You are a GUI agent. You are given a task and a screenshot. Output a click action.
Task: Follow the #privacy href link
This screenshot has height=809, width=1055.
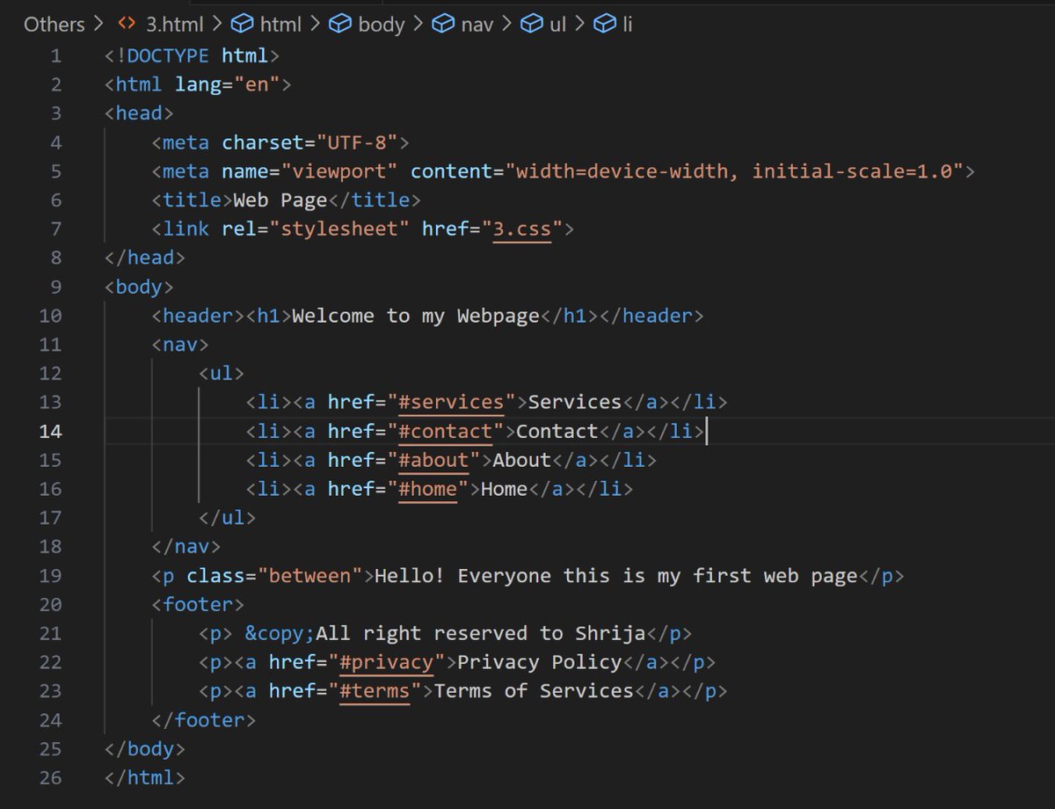tap(387, 662)
